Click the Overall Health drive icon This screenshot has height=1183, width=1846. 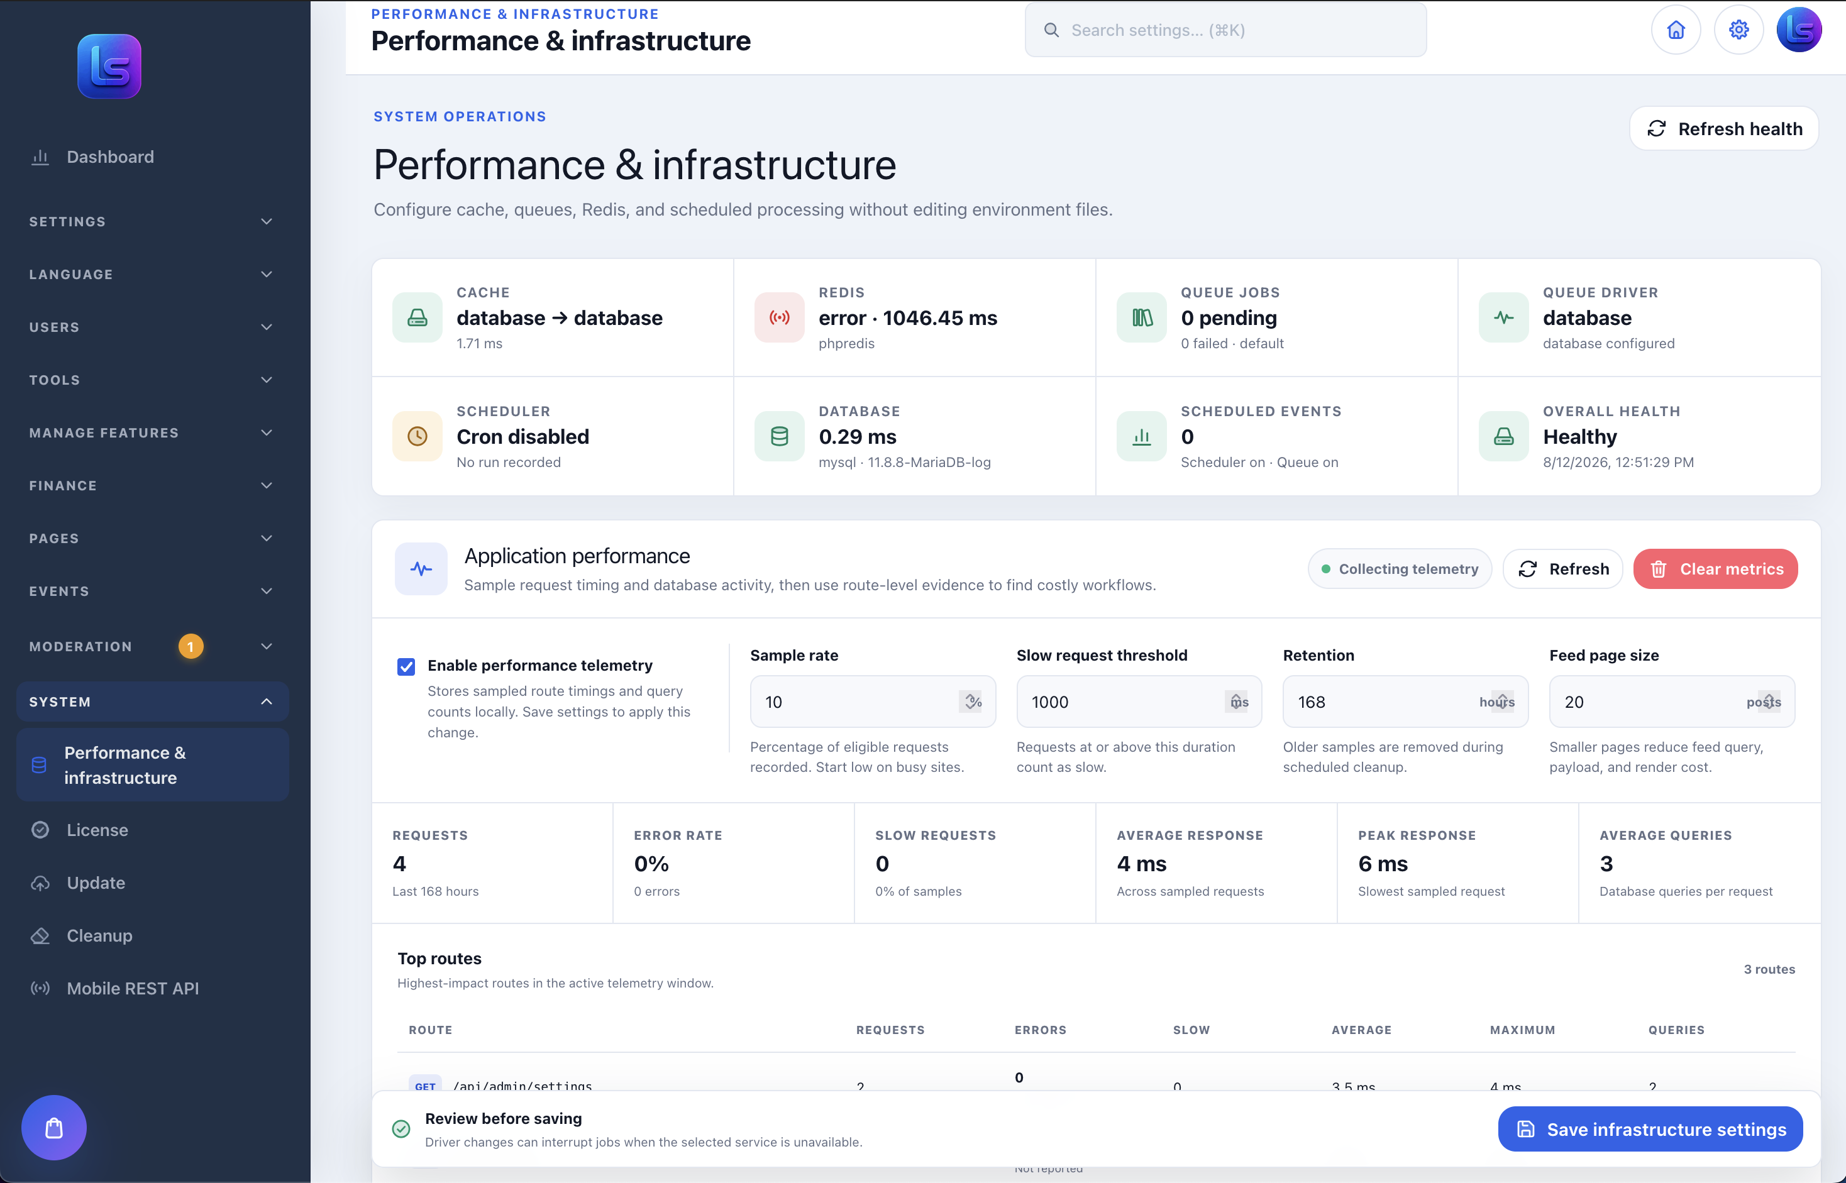[1503, 436]
